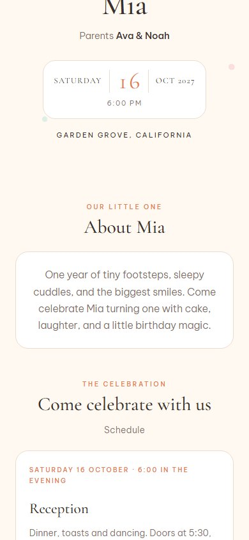
Task: Click the pink decorative dot
Action: (x=232, y=67)
